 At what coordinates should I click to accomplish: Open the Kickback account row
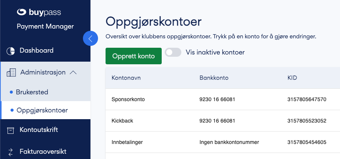coord(223,121)
